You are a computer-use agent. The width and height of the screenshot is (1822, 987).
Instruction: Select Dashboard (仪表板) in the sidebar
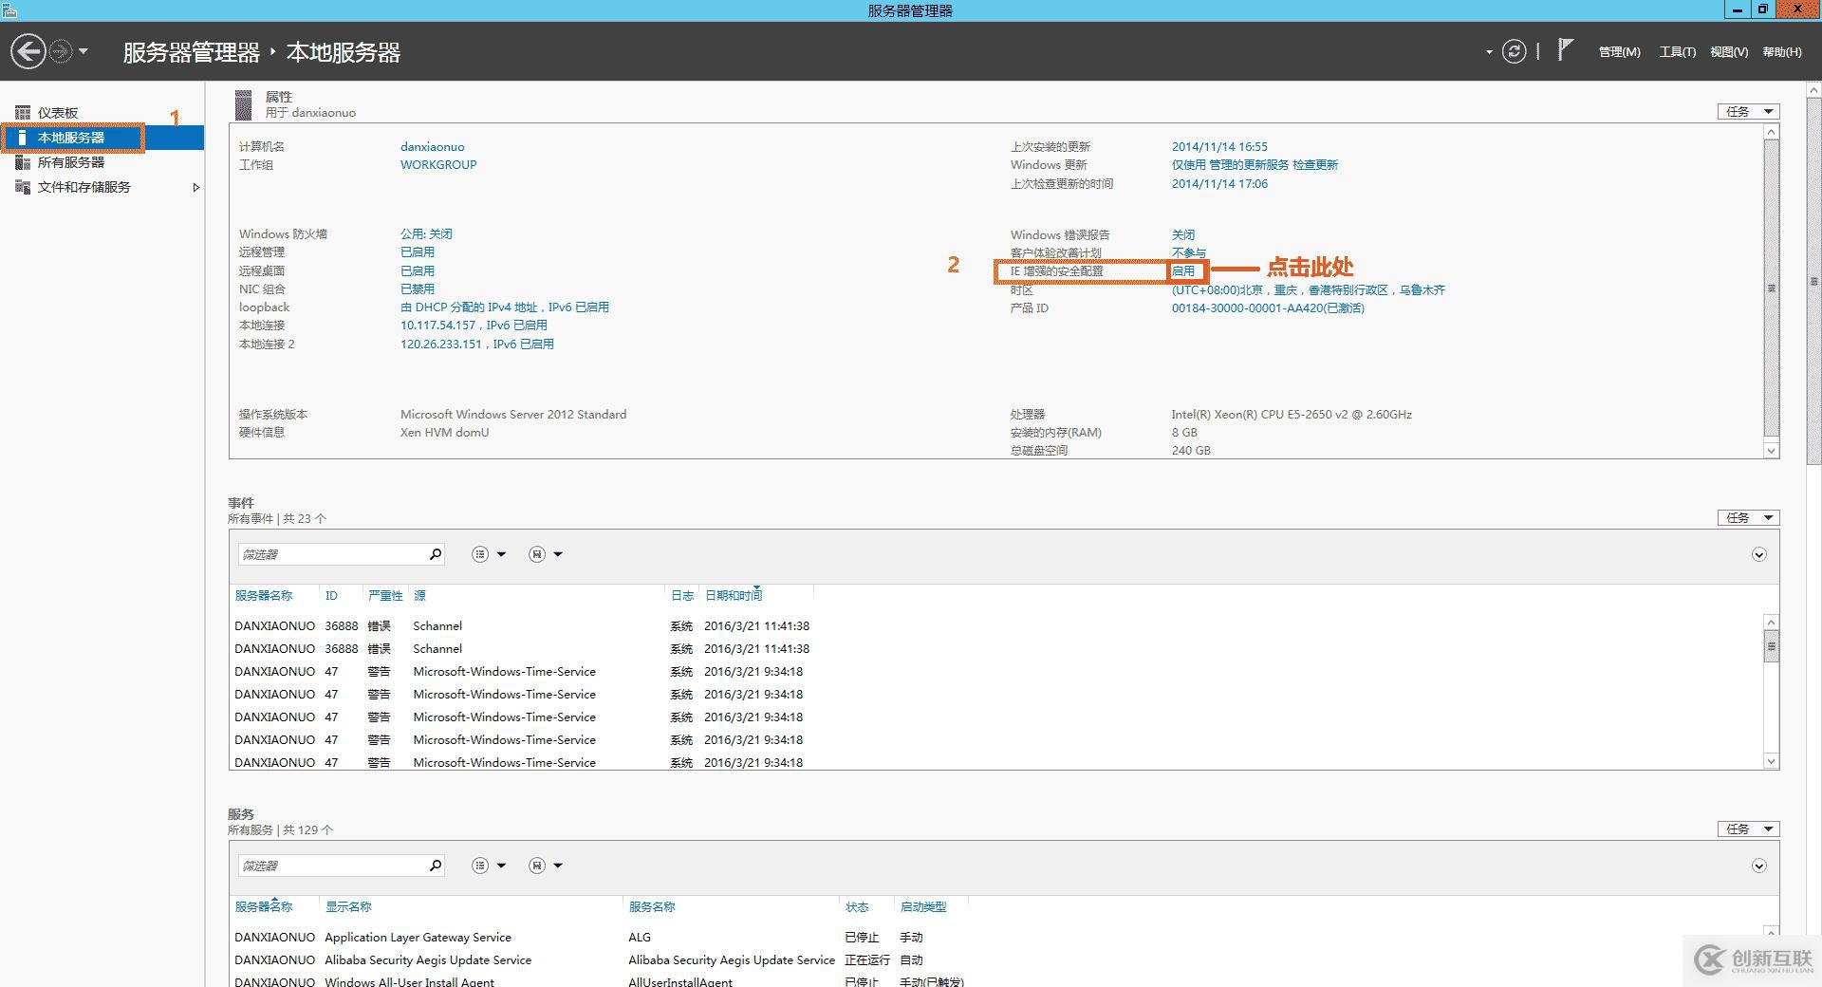58,113
